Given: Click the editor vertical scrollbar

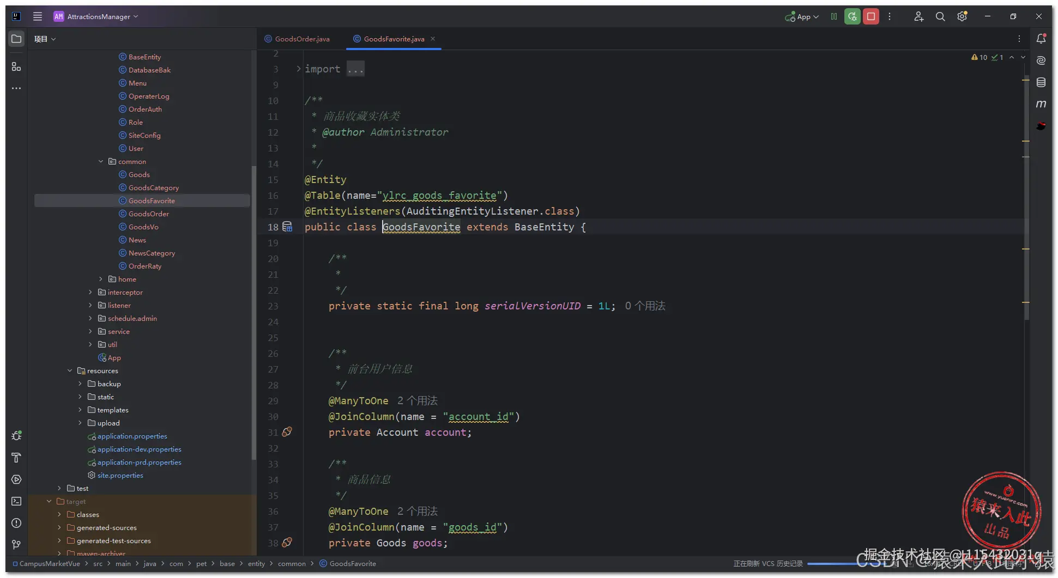Looking at the screenshot, I should click(x=1026, y=196).
